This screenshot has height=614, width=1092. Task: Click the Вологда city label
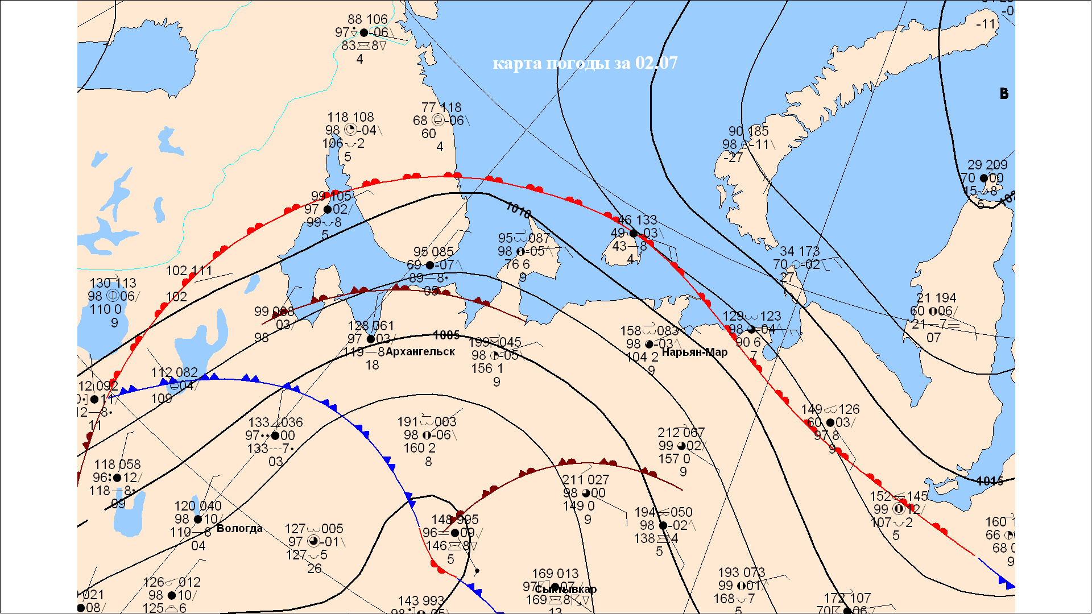(239, 528)
